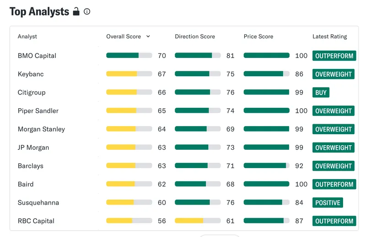Click BMO Capital's overall score value 70
The image size is (366, 237).
[x=162, y=56]
